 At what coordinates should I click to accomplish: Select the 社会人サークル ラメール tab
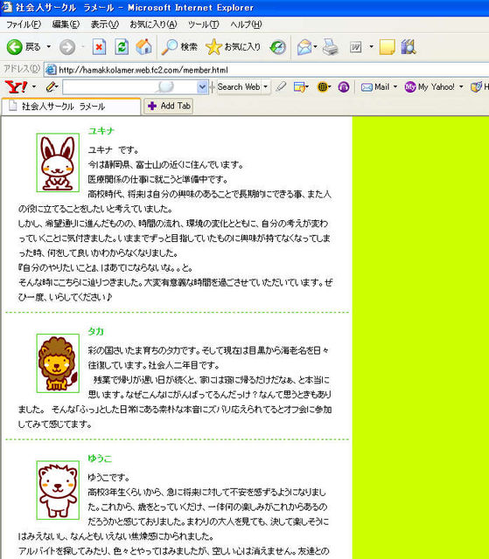click(x=71, y=106)
